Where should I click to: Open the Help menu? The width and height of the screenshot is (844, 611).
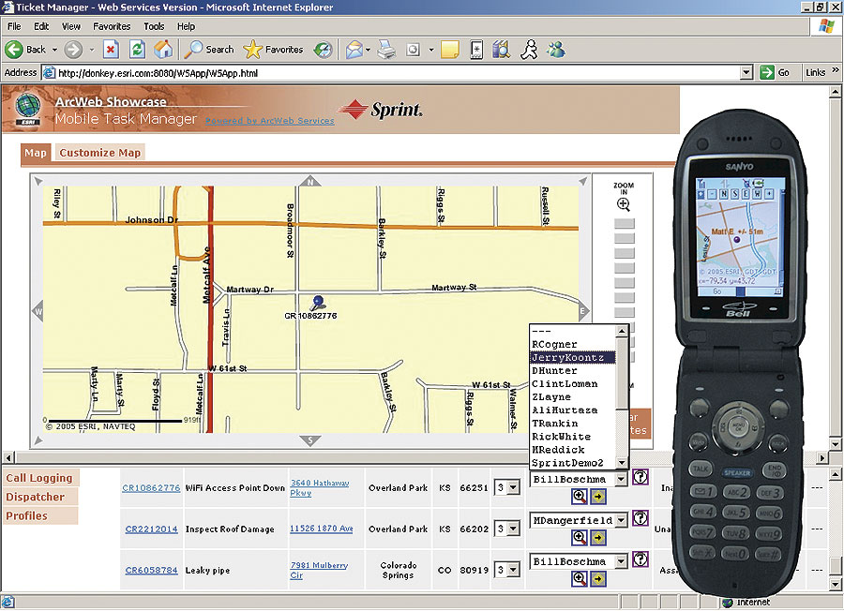click(187, 26)
